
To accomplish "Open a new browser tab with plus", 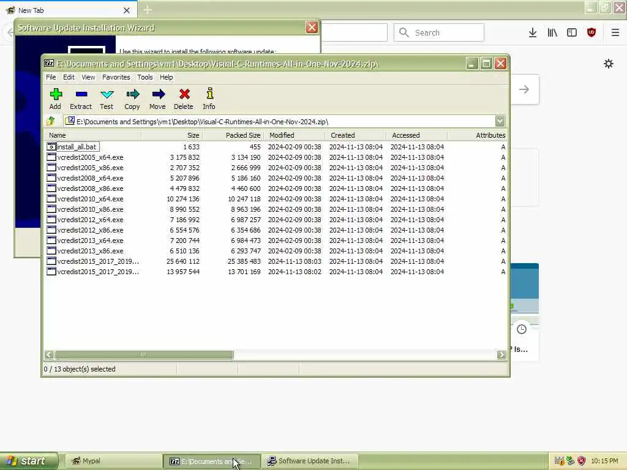I will 148,10.
